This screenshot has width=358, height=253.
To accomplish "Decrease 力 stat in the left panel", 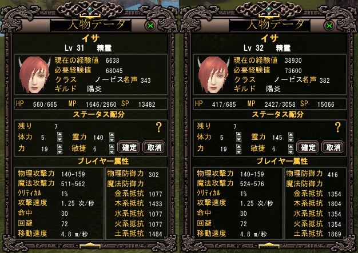I will point(59,151).
